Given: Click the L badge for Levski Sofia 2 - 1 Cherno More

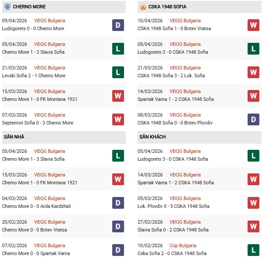Looking at the screenshot, I should [x=118, y=72].
